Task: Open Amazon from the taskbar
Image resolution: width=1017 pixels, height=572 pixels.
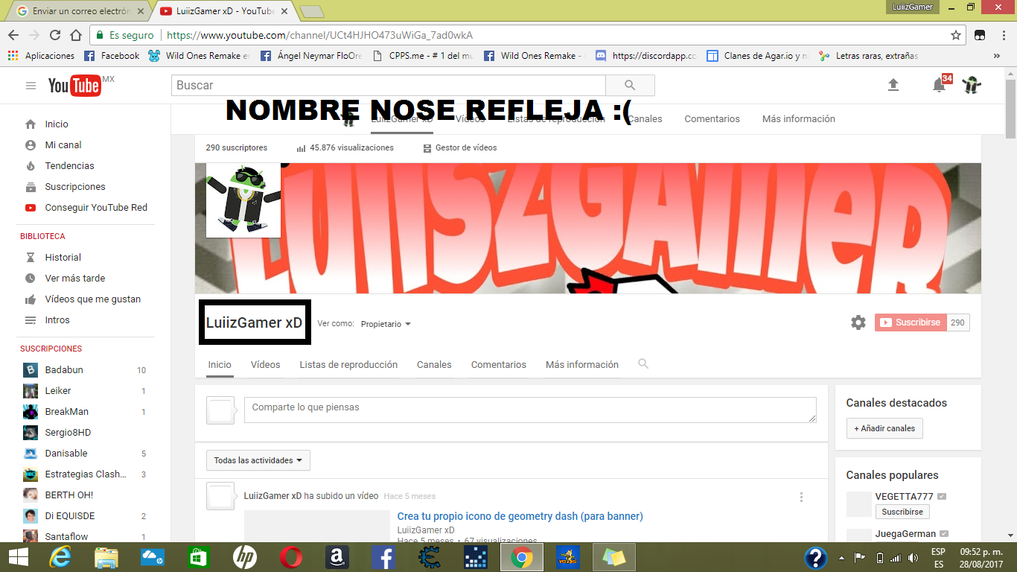Action: click(337, 557)
